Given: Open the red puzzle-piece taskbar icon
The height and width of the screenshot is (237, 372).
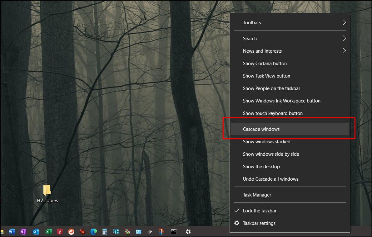Looking at the screenshot, I should [x=82, y=232].
